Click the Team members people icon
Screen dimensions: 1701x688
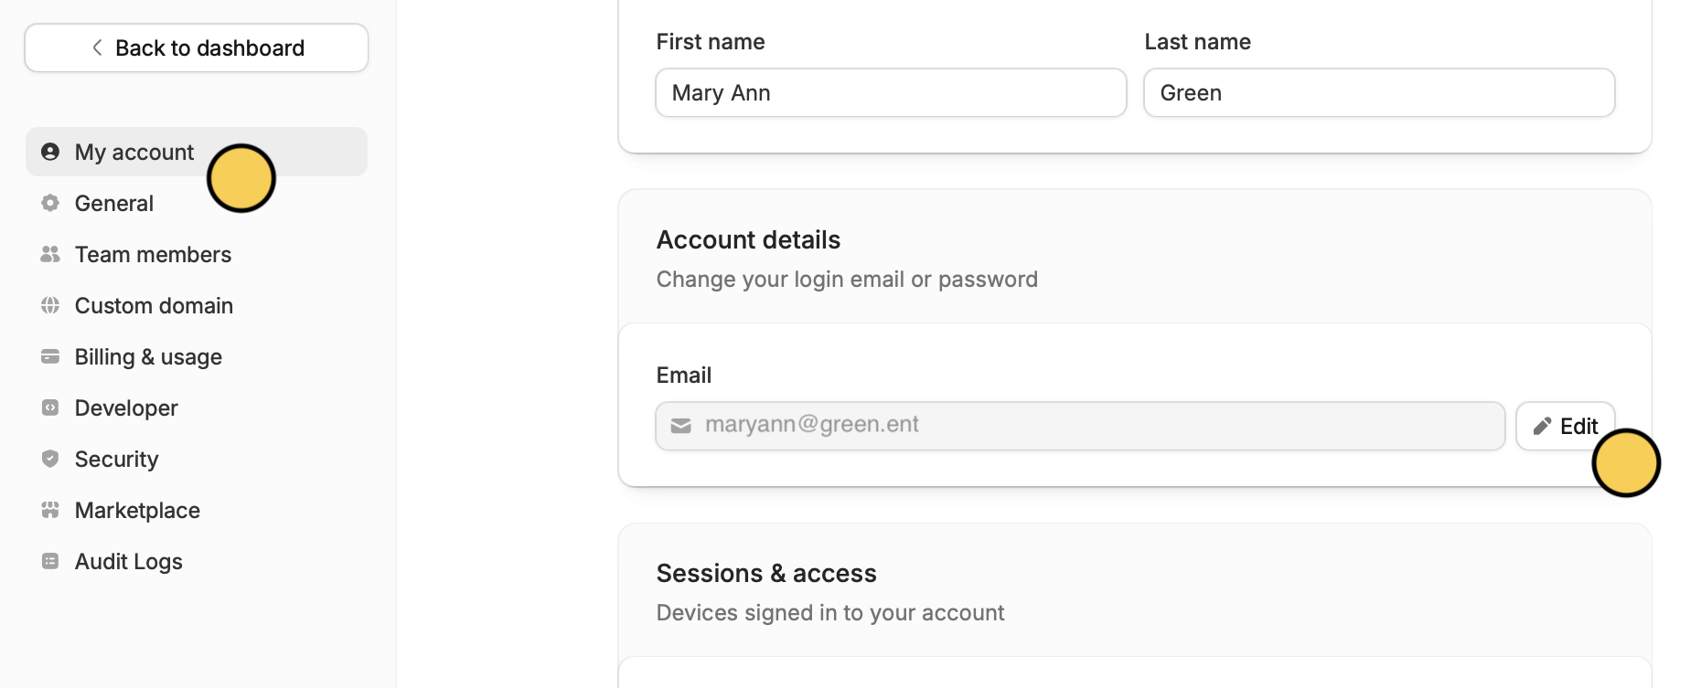[50, 254]
